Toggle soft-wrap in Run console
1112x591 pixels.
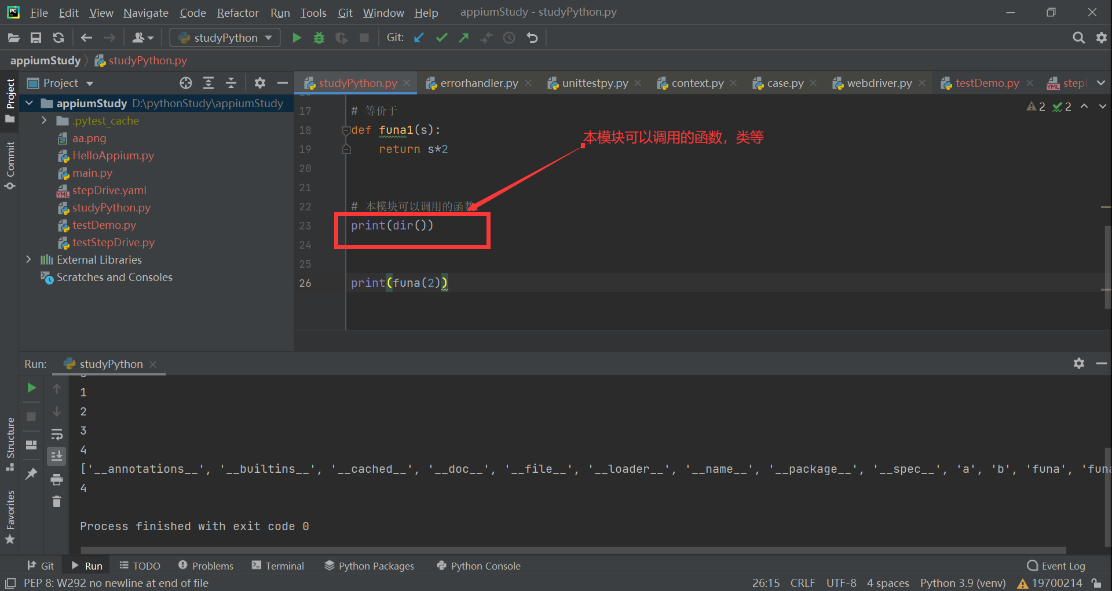[57, 434]
